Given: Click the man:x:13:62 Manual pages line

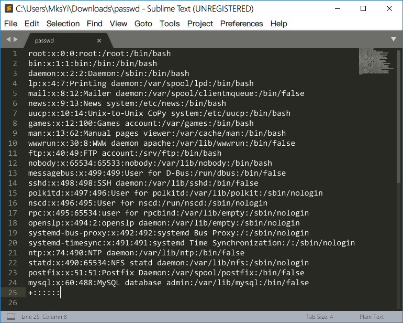Looking at the screenshot, I should [x=157, y=133].
